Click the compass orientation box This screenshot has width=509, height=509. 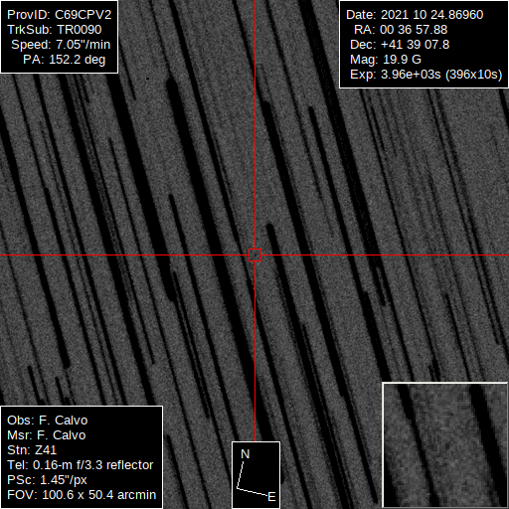pos(255,475)
